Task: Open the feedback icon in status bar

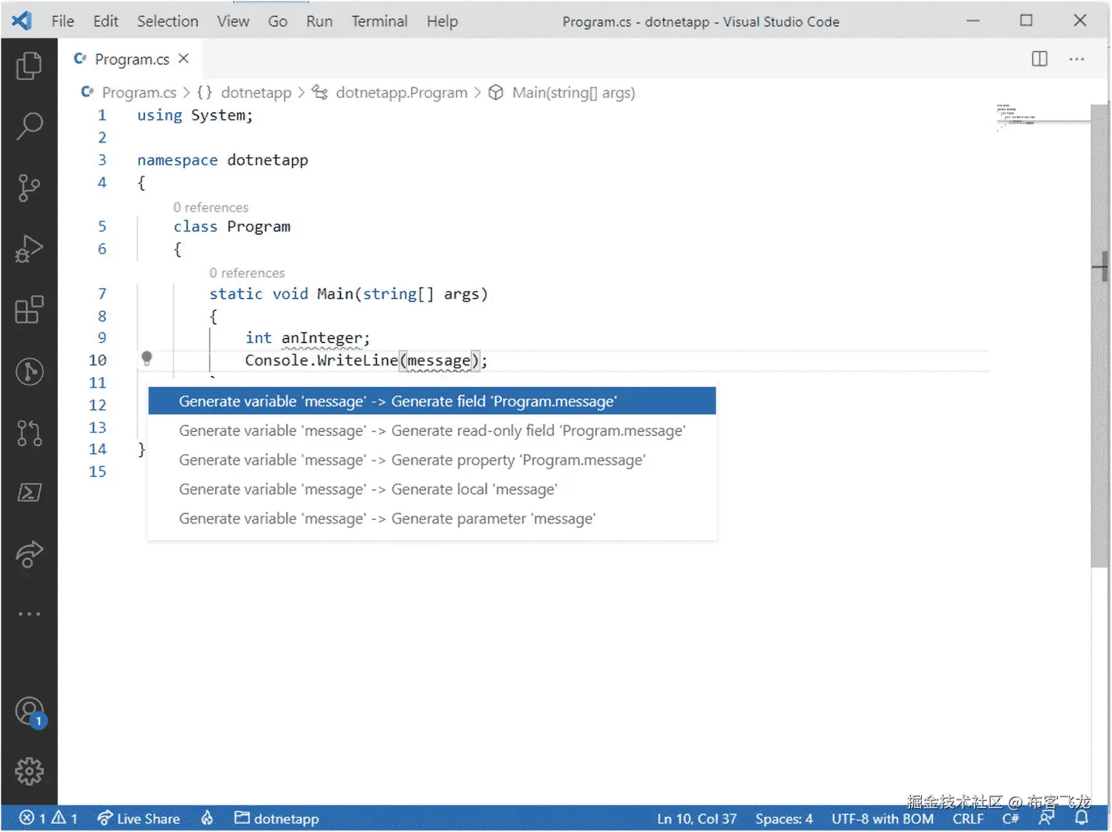Action: pos(1047,818)
